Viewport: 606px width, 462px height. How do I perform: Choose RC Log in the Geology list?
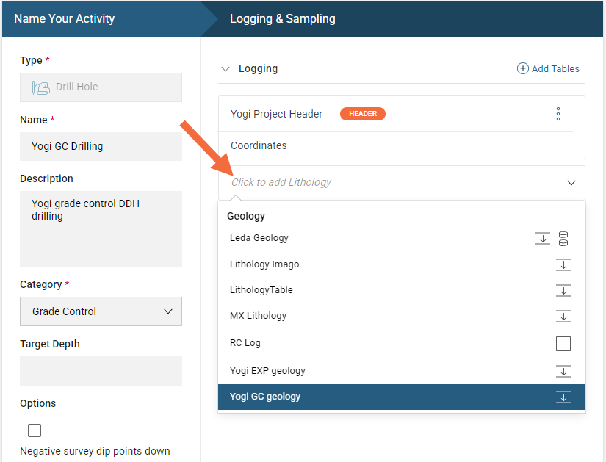245,343
